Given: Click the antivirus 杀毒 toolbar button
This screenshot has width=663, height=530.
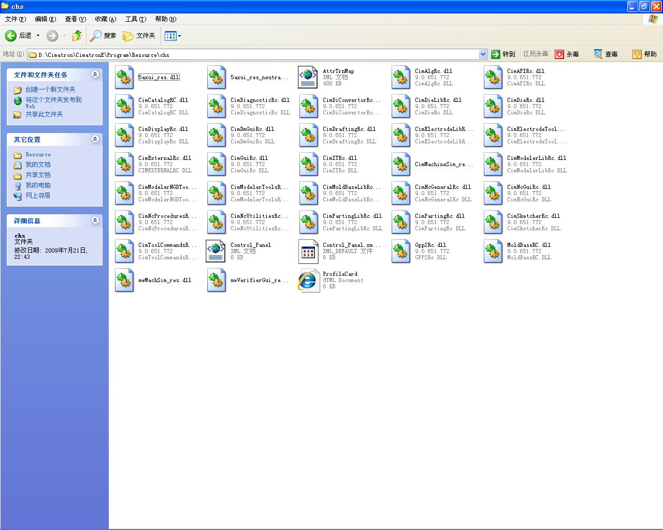Looking at the screenshot, I should point(567,54).
